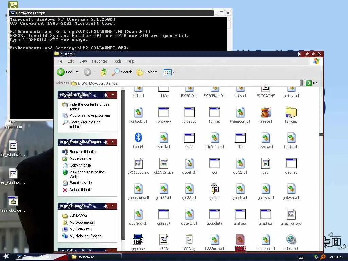This screenshot has height=261, width=348.
Task: Collapse the System Tasks panel
Action: [113, 95]
